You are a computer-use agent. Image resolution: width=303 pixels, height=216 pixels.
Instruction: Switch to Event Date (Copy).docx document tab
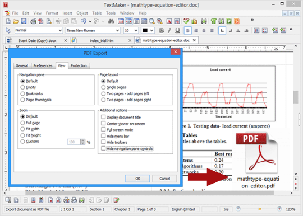pyautogui.click(x=37, y=41)
